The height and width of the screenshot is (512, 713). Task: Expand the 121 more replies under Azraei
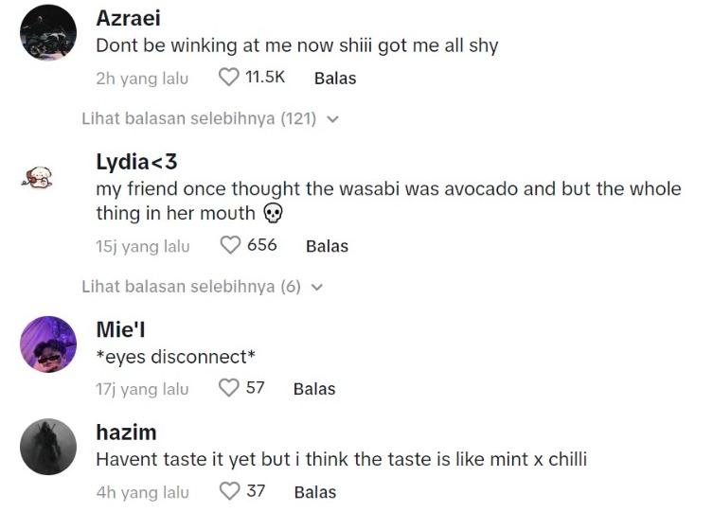(210, 119)
